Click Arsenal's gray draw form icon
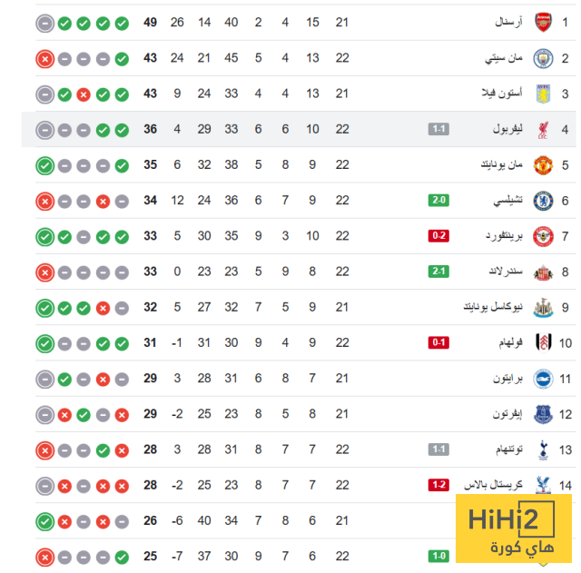Viewport: 581px width, 573px height. point(44,23)
